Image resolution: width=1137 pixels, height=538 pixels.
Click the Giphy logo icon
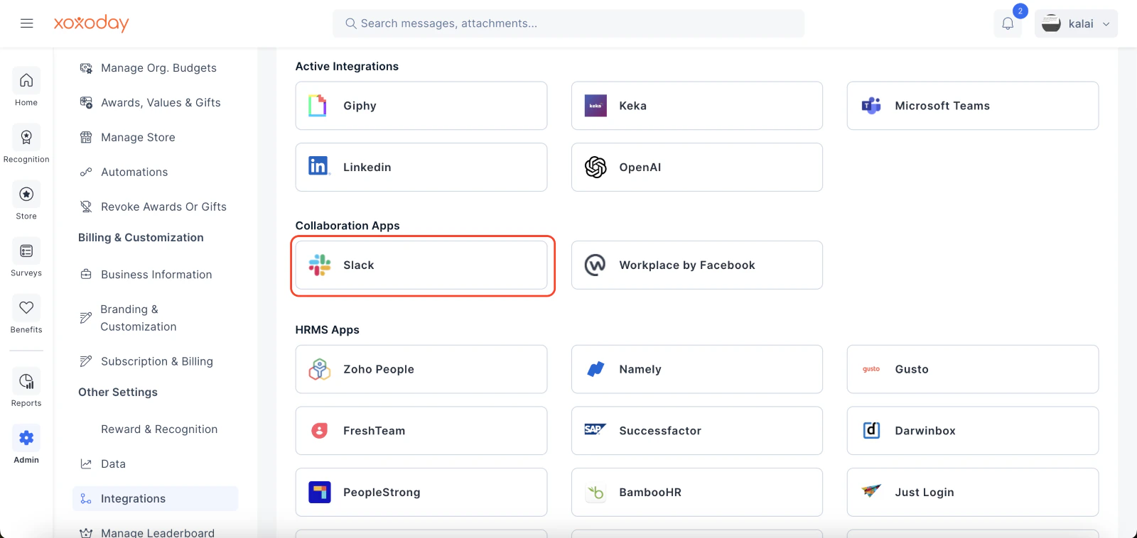(318, 106)
